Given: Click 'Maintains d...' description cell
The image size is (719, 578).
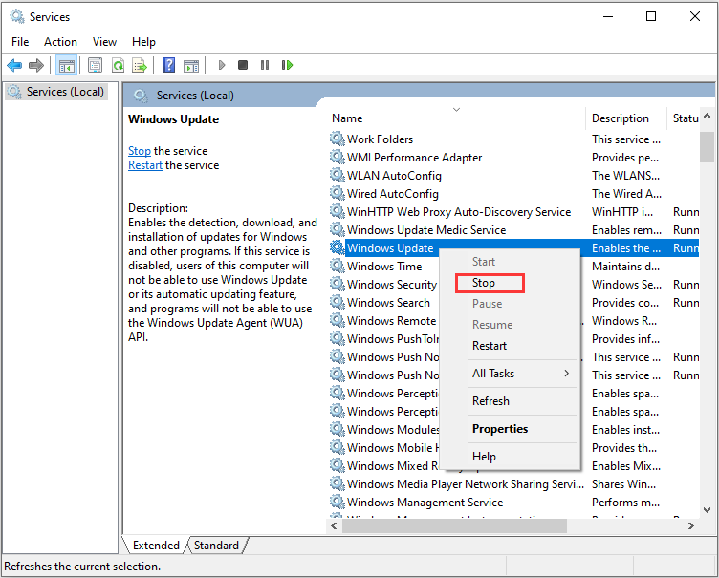Looking at the screenshot, I should [625, 267].
